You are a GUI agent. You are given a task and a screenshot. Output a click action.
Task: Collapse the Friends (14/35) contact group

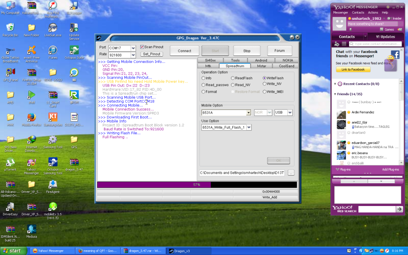click(x=335, y=94)
